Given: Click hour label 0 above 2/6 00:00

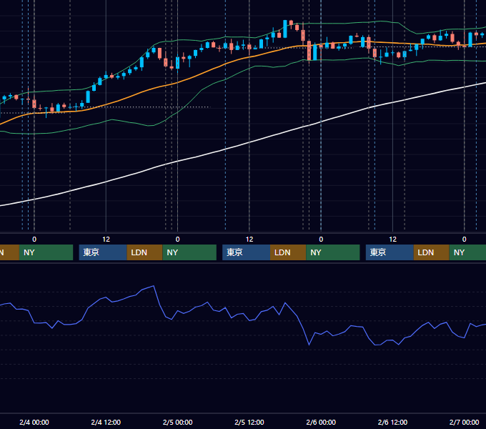Looking at the screenshot, I should tap(321, 240).
